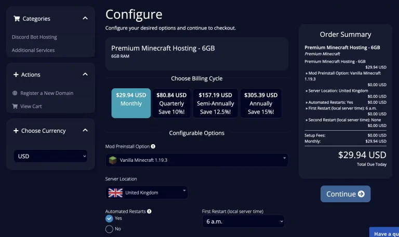This screenshot has width=399, height=237.
Task: Click the Second Restart summary line
Action: point(343,120)
